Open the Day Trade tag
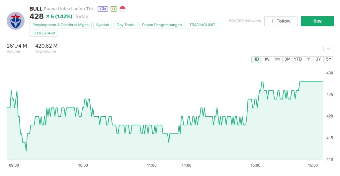 click(x=126, y=25)
